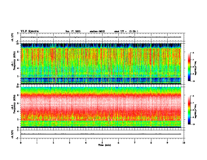The width and height of the screenshot is (207, 160).
Task: Click the 8 kHz tick on ch.1 axis
Action: pyautogui.click(x=18, y=52)
